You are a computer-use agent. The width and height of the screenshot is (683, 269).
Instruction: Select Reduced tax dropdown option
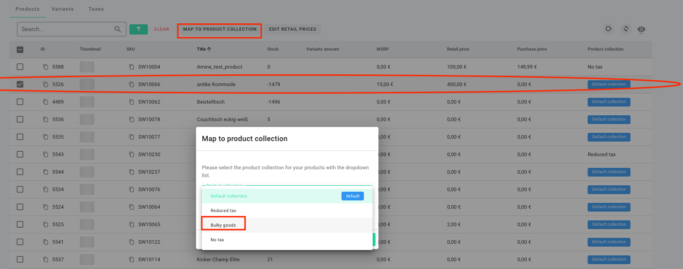coord(287,211)
